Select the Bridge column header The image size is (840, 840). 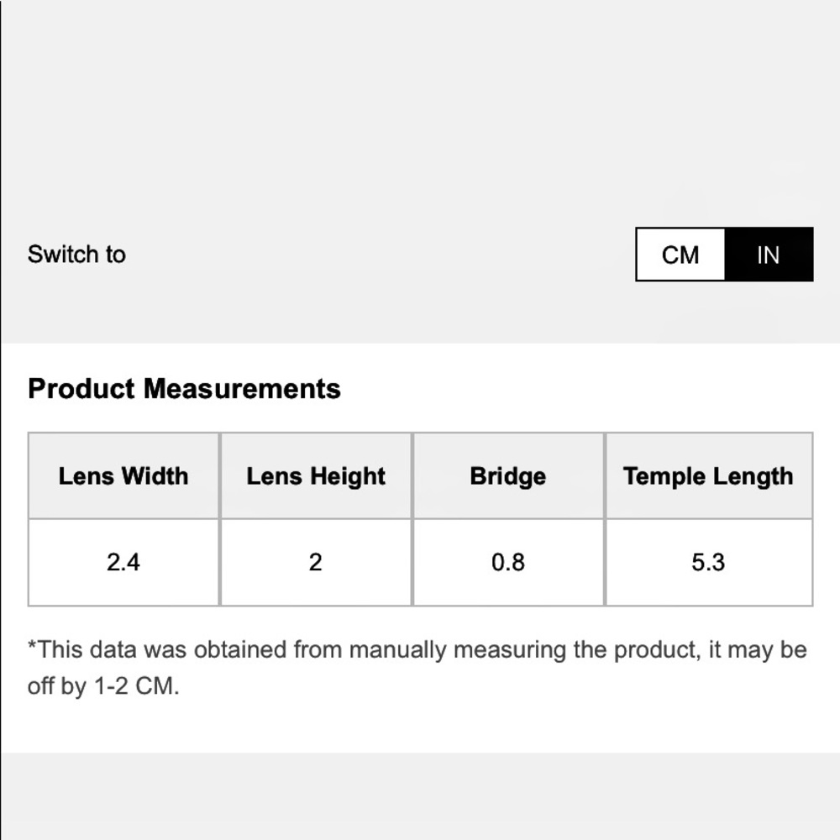point(507,476)
